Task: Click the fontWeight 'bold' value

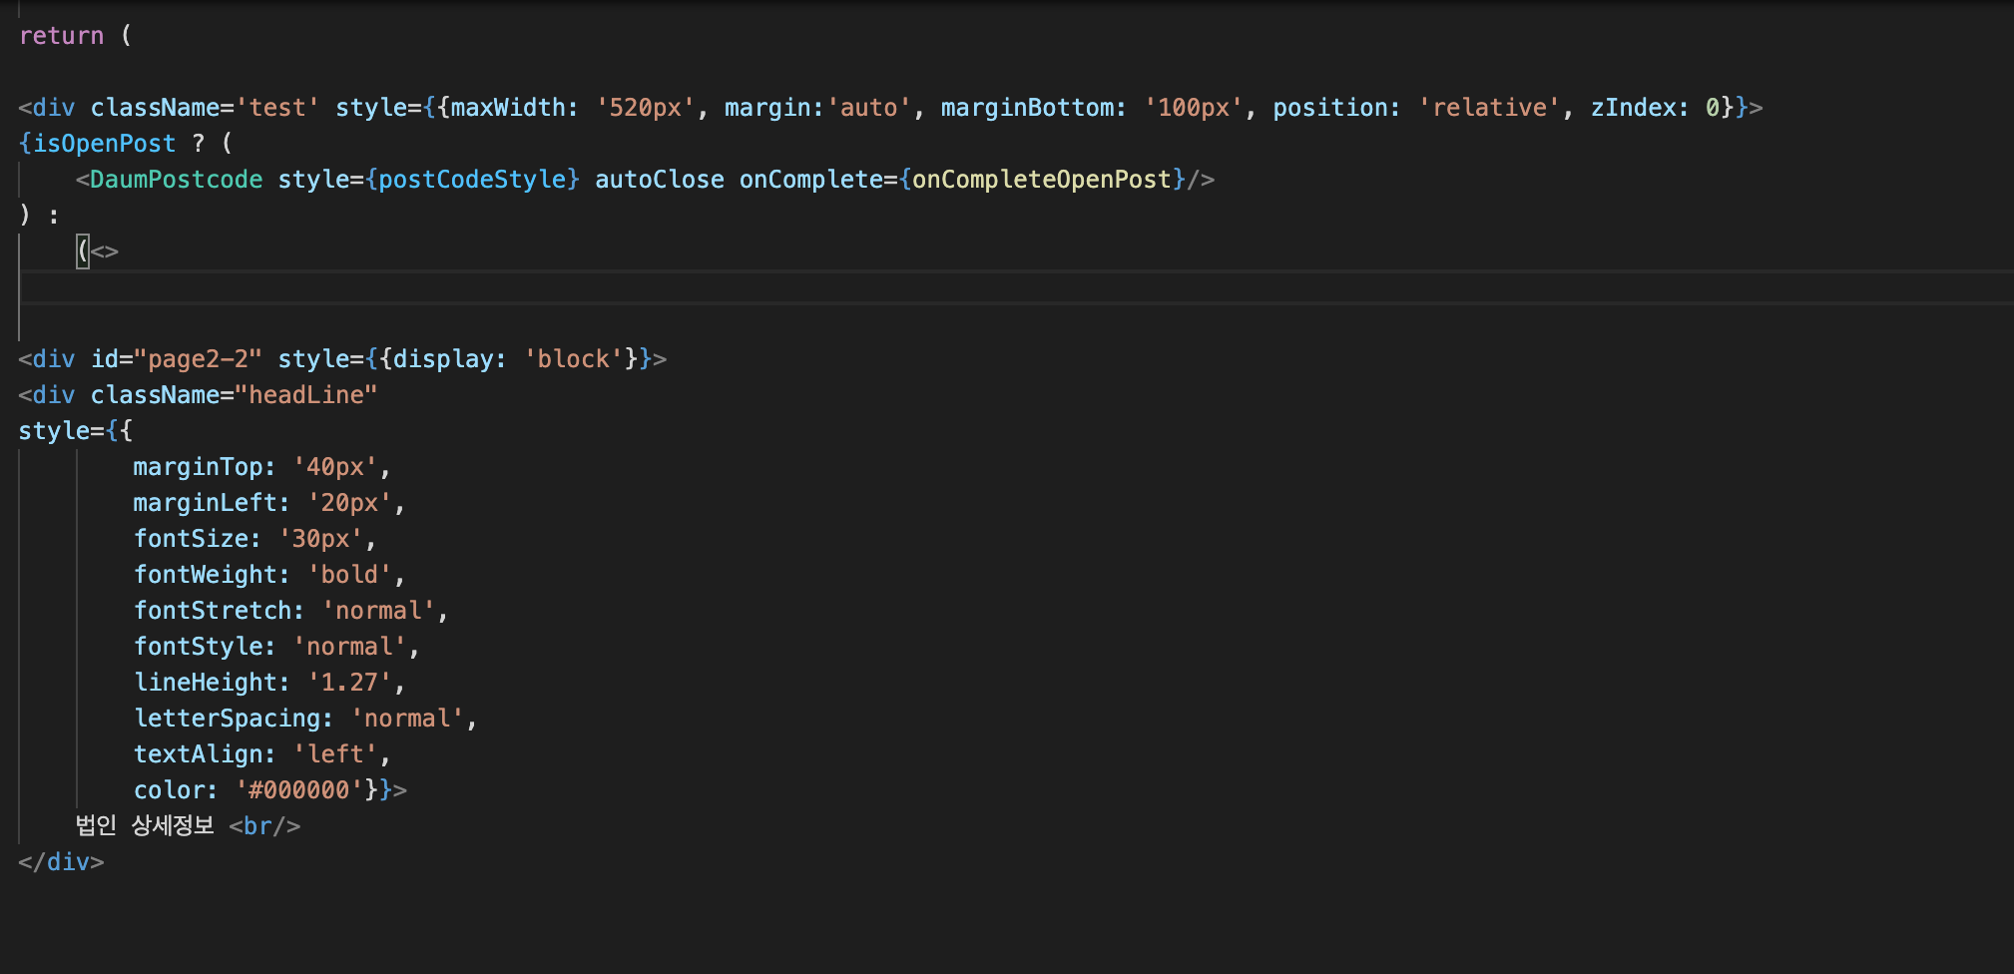Action: click(x=349, y=575)
